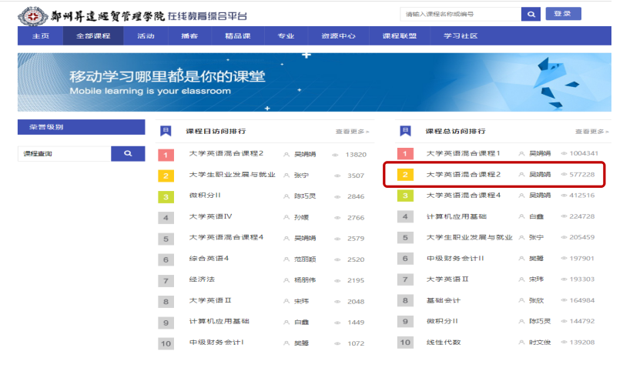
Task: Click the yellow rank 2 badge in 课程总访问排行
Action: pyautogui.click(x=405, y=175)
